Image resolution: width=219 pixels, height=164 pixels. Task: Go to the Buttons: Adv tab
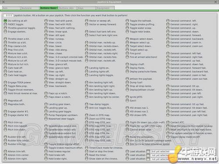pos(68,8)
